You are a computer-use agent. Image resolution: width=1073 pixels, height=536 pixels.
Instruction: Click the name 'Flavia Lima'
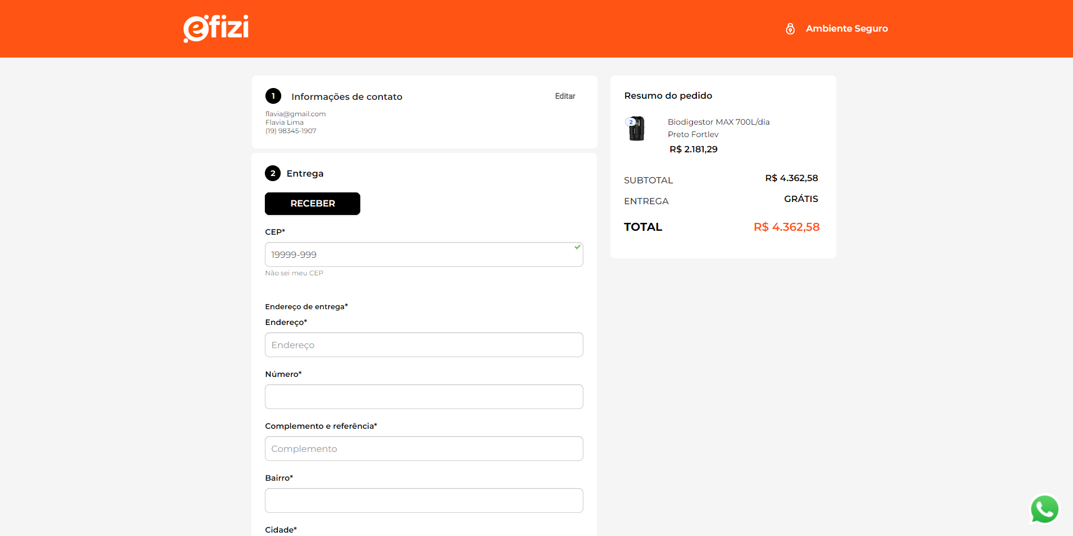285,122
